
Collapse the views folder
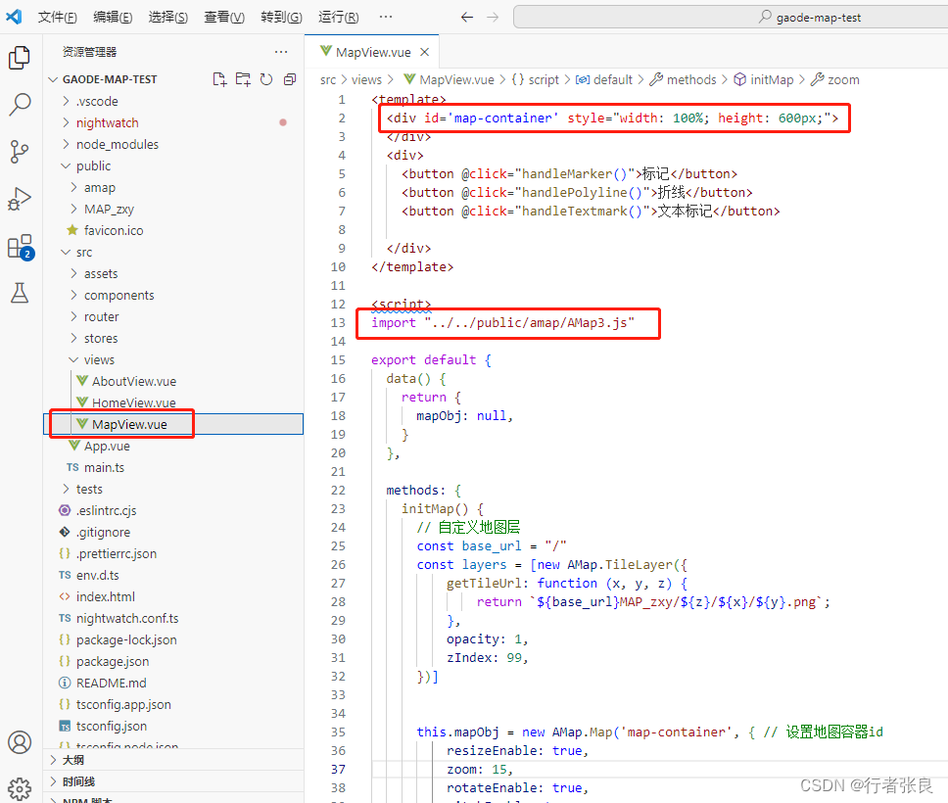click(x=98, y=359)
